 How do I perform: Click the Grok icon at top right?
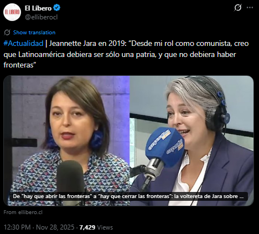click(x=238, y=8)
